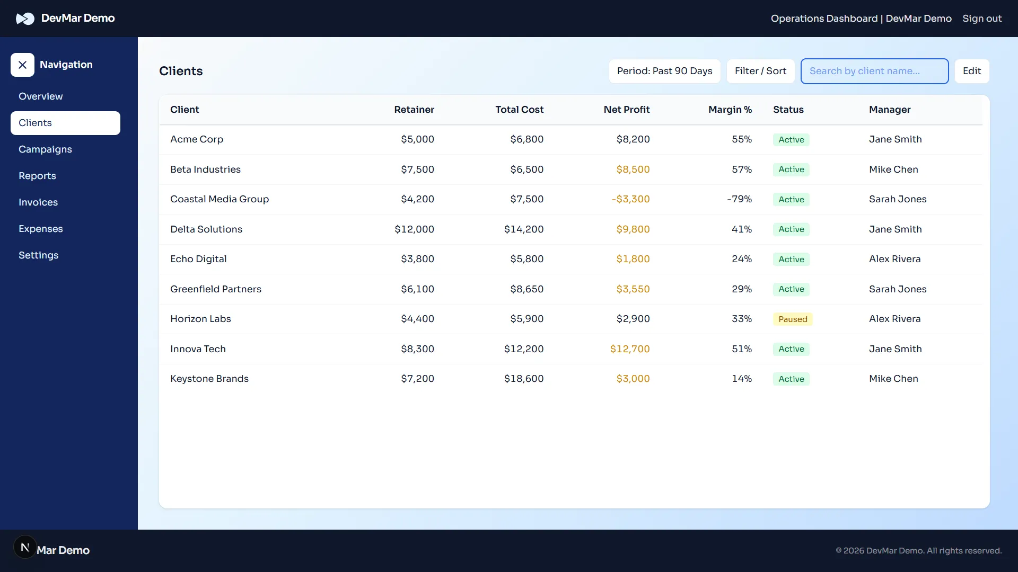Sign out of the dashboard

(981, 19)
